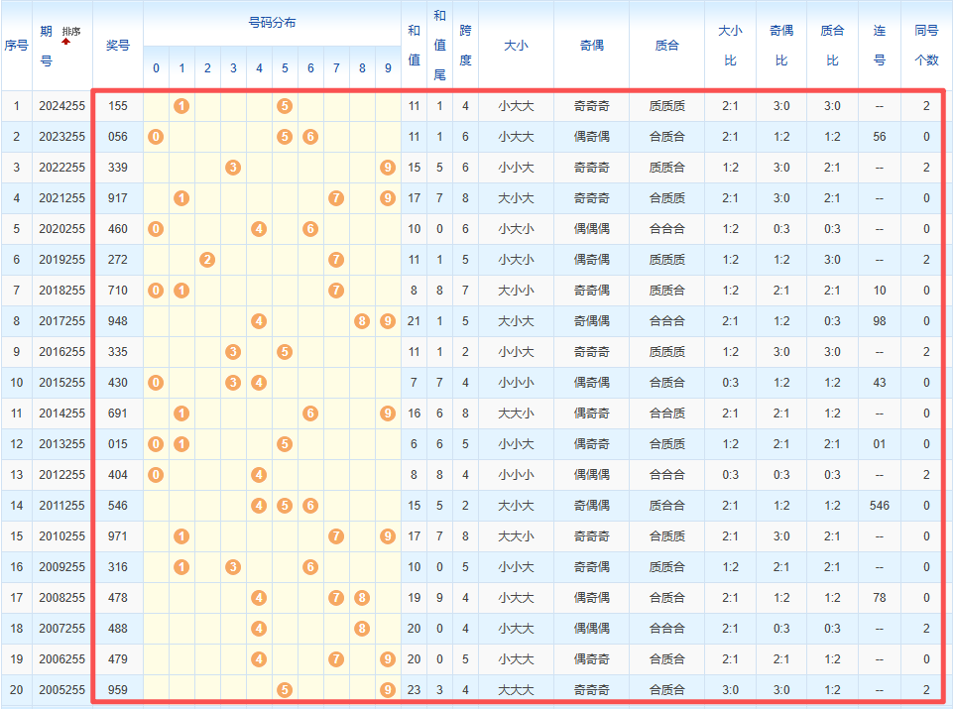Click the red sort arrow under 排序
Viewport: 955px width, 709px height.
tap(66, 42)
